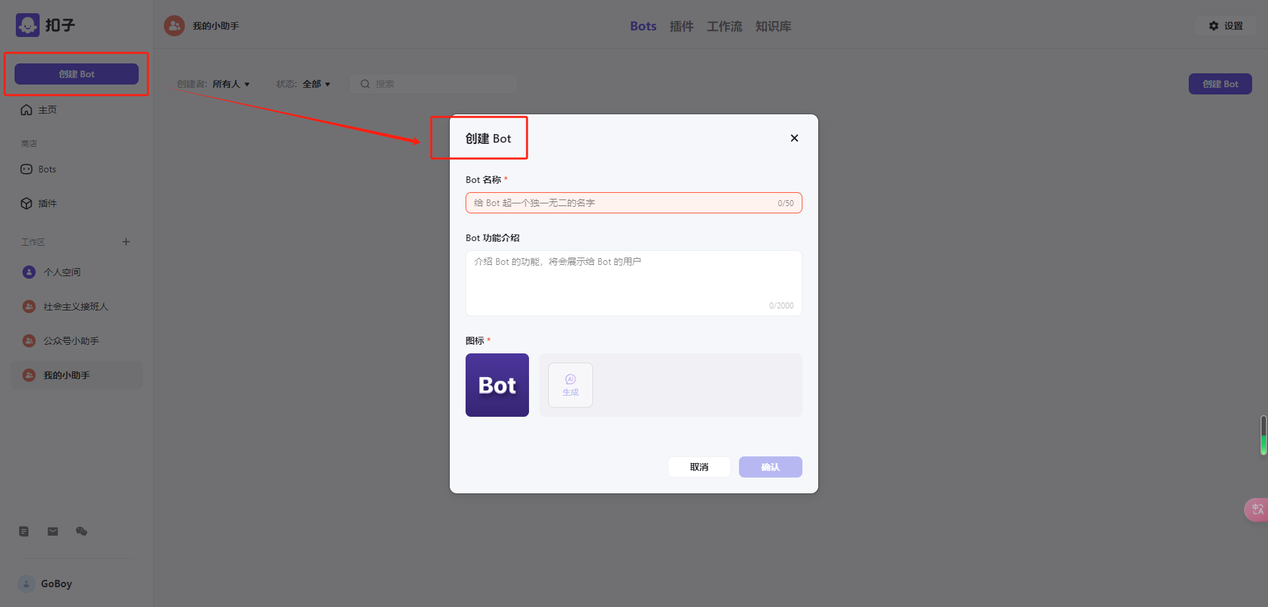This screenshot has width=1268, height=607.
Task: Expand the status filter dropdown (全部)
Action: (316, 84)
